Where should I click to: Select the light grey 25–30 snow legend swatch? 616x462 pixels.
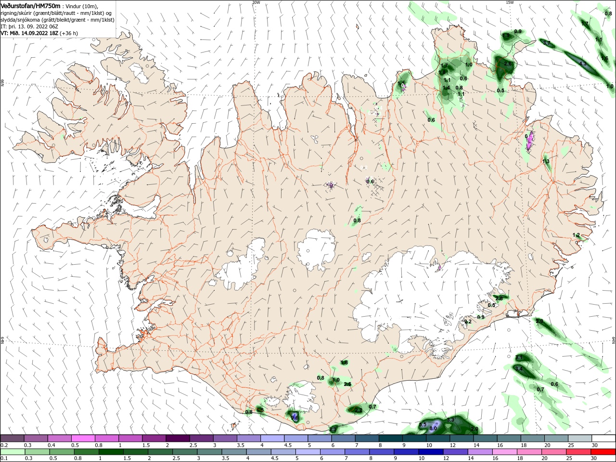coord(579,438)
